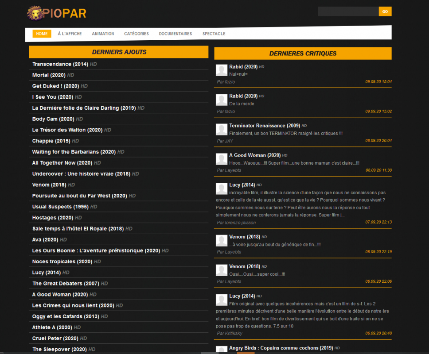Select Chappie (2015)
Viewport: 429px width, 354px height.
[51, 141]
